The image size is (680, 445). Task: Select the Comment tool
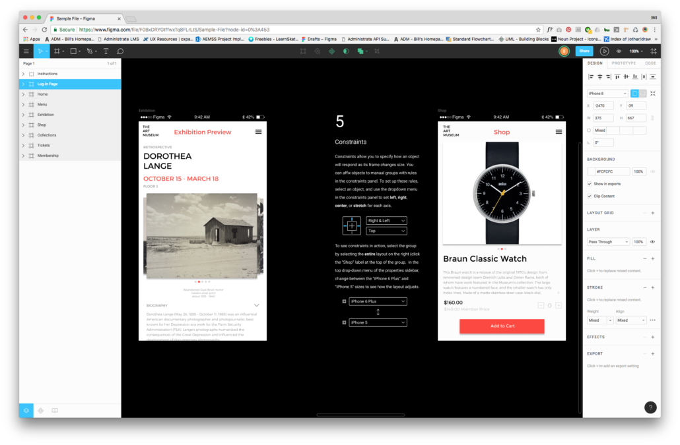[120, 51]
